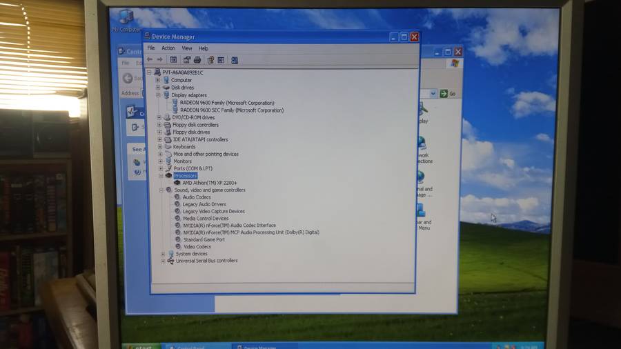Click the Monitors category icon

168,161
